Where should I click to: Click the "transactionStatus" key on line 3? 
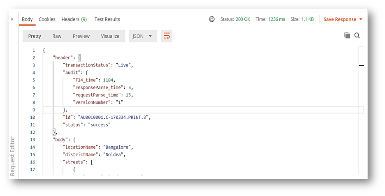pyautogui.click(x=87, y=65)
